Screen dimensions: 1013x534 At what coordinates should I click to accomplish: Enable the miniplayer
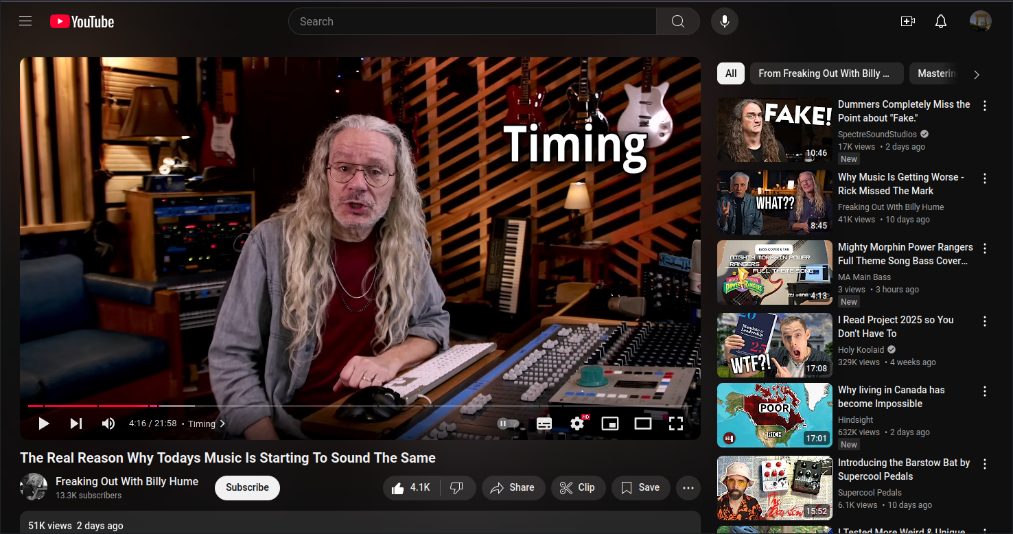[x=610, y=423]
